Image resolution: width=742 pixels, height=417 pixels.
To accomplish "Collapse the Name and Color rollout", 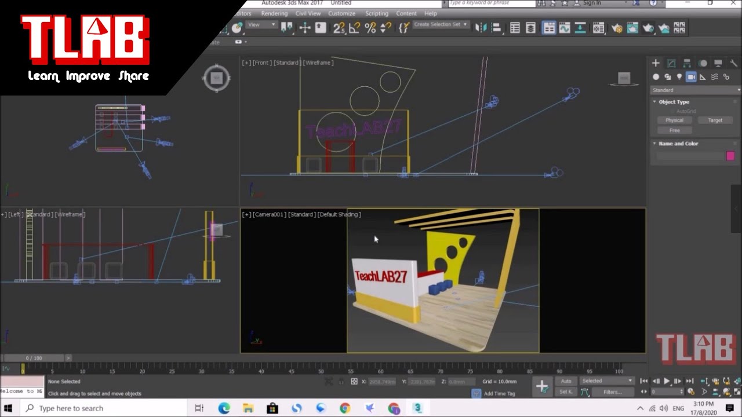I will pos(675,144).
